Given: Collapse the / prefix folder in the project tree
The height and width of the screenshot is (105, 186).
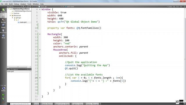Looking at the screenshot, I should pyautogui.click(x=15, y=20).
